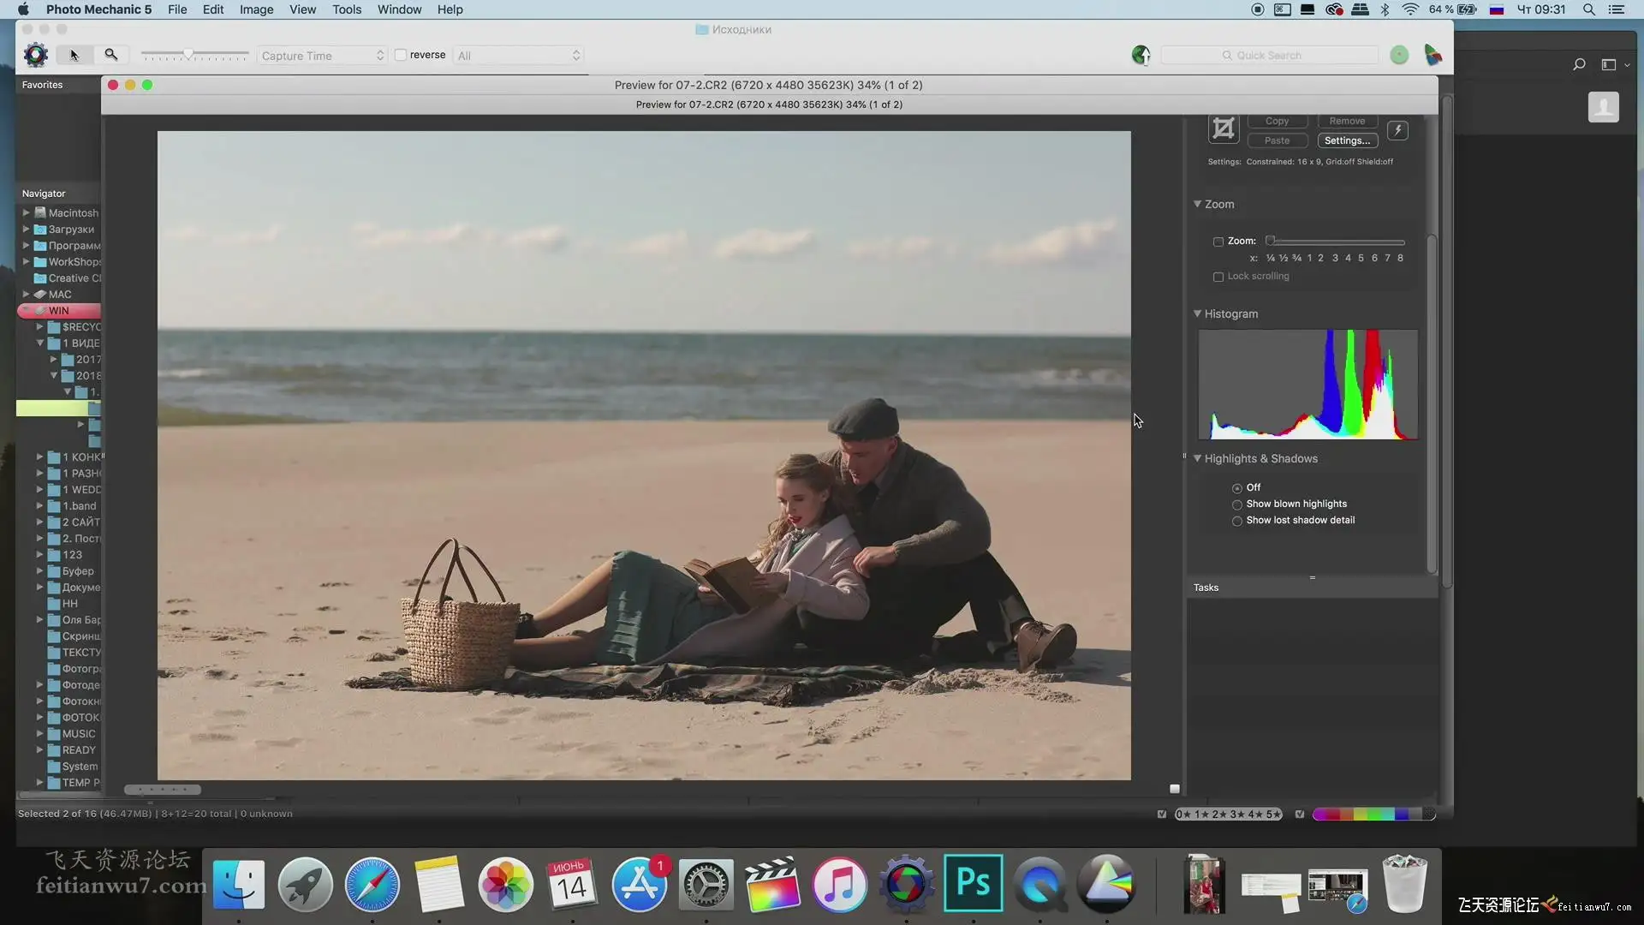Click the green swatch in color class filter

[1376, 815]
